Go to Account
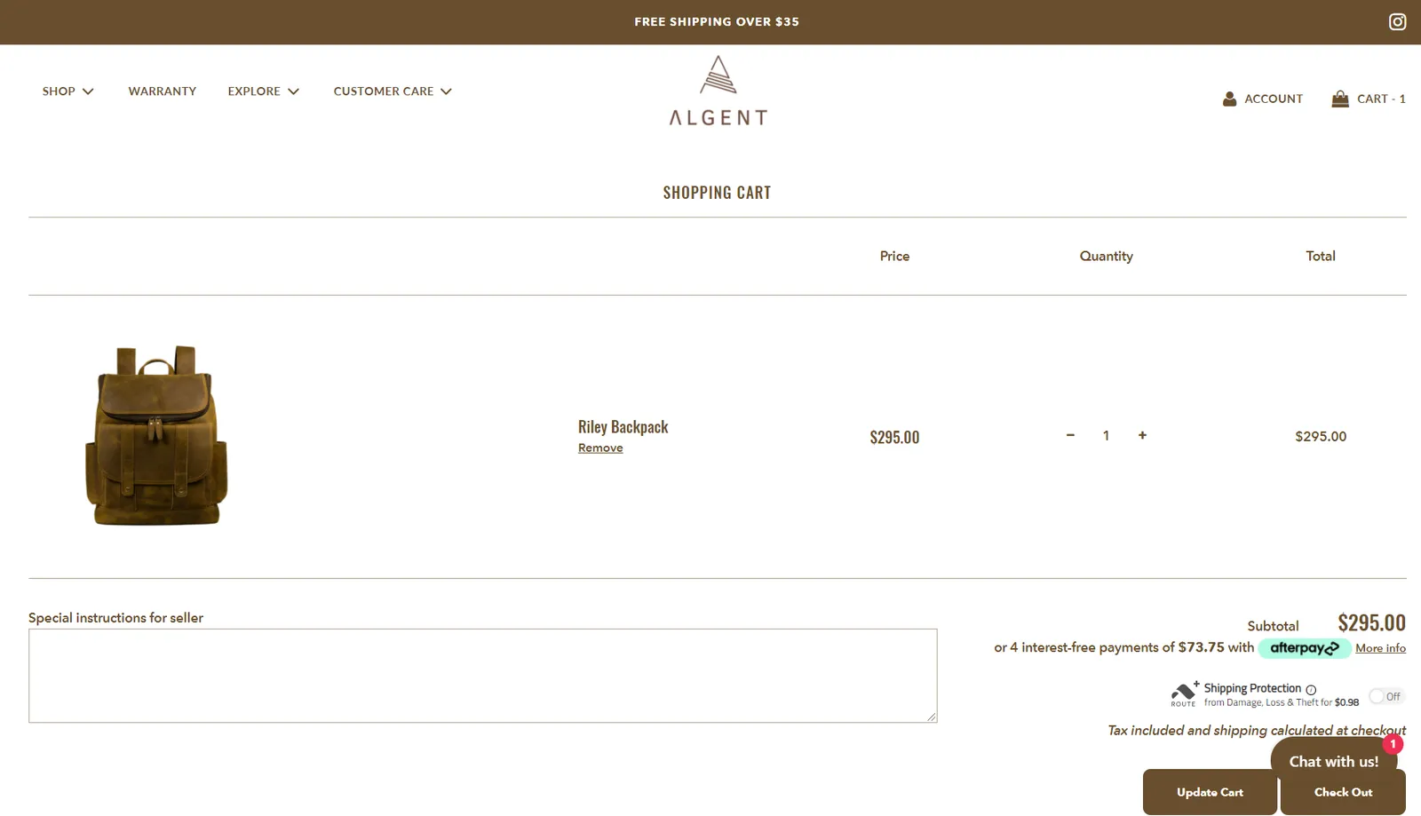The height and width of the screenshot is (816, 1421). pyautogui.click(x=1274, y=99)
